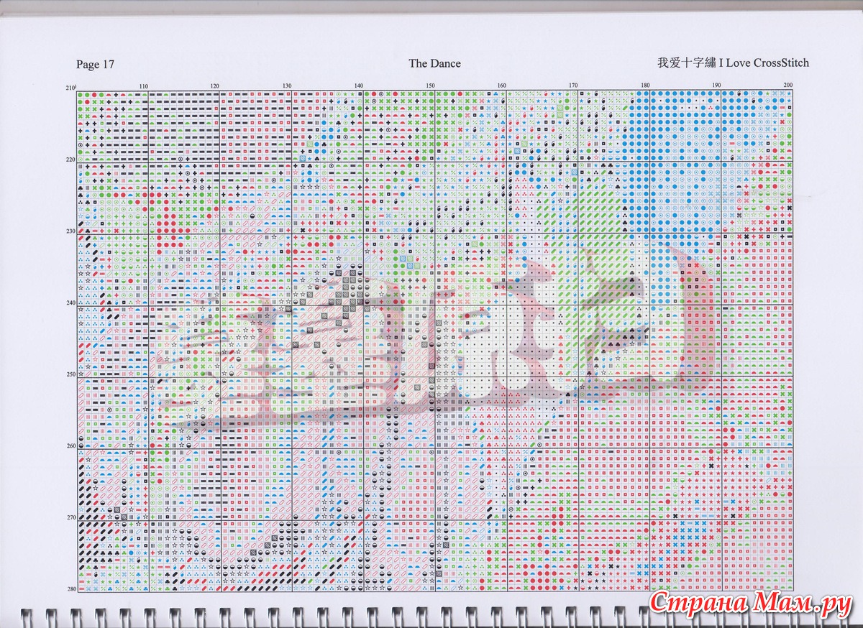Click column number 150 on top ruler
The image size is (863, 628).
(430, 86)
